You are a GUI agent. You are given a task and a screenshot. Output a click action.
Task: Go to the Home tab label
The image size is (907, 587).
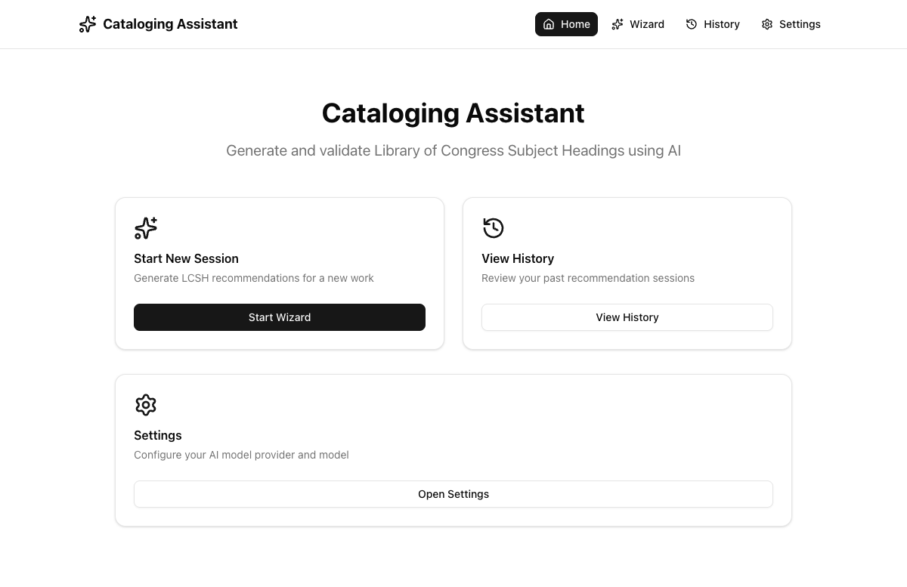[575, 24]
